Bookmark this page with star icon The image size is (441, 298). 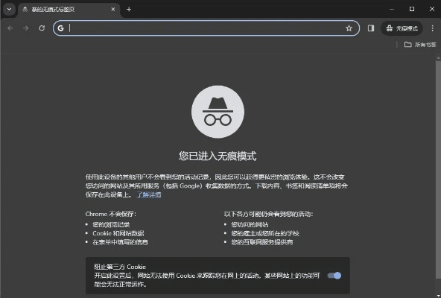[x=349, y=28]
